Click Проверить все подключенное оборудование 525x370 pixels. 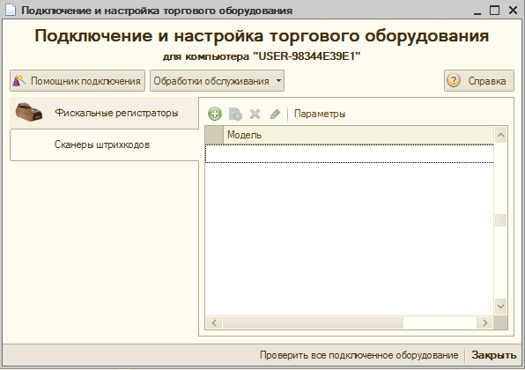359,355
